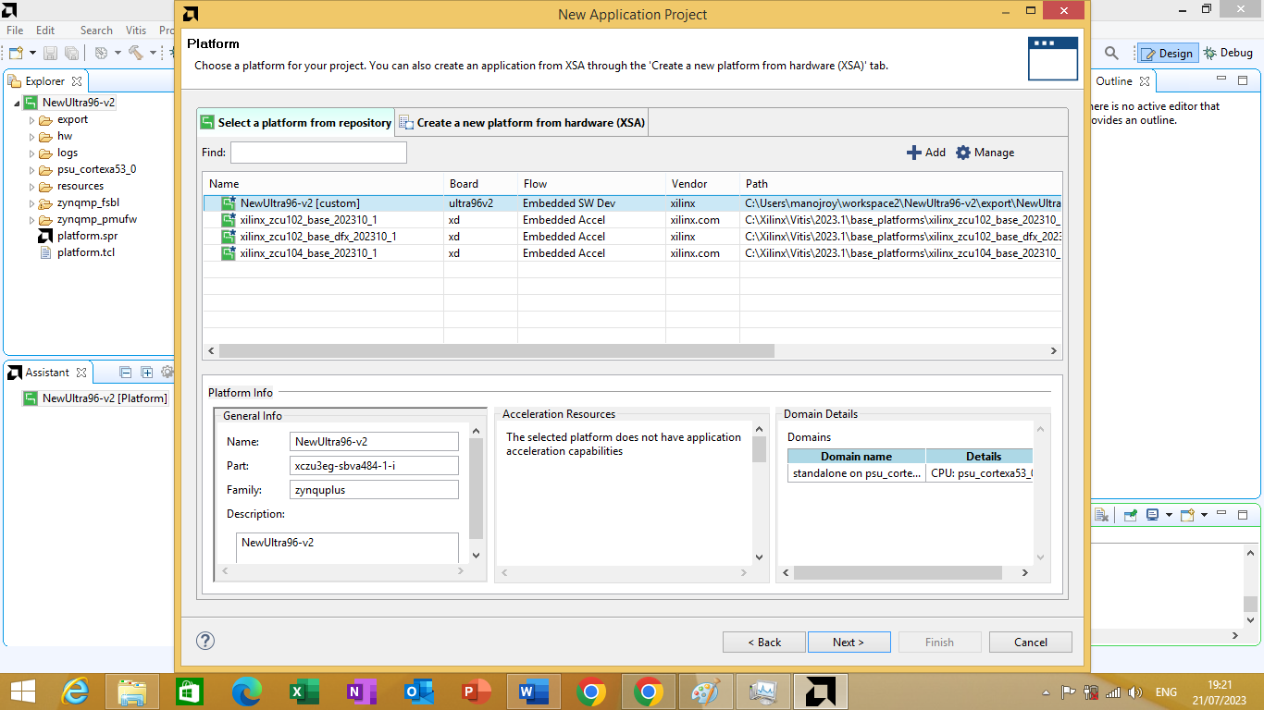Viewport: 1264px width, 710px height.
Task: Click the hammer Build icon
Action: [x=136, y=54]
